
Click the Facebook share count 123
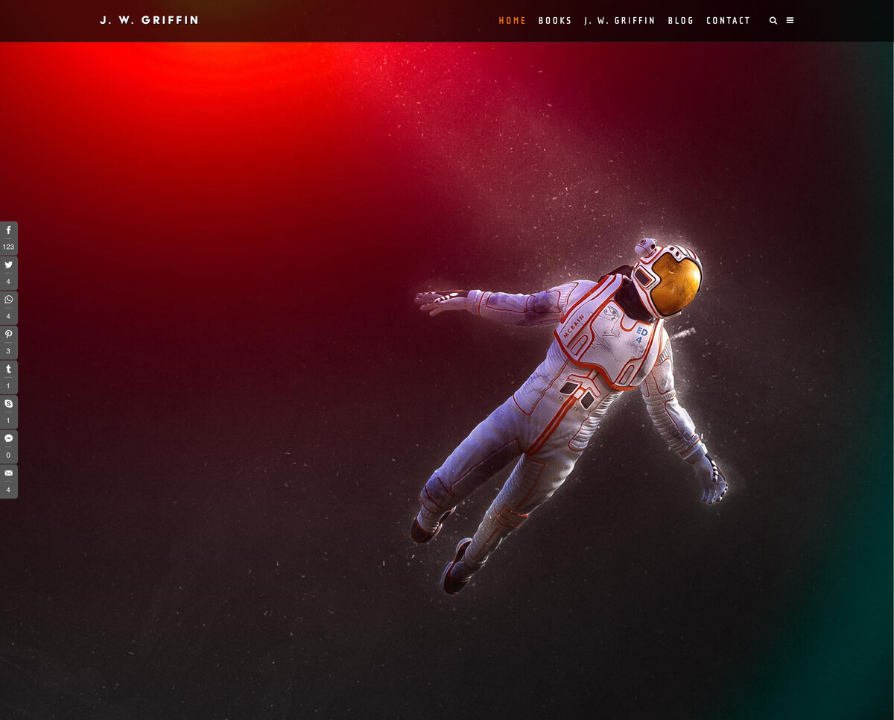pyautogui.click(x=8, y=247)
